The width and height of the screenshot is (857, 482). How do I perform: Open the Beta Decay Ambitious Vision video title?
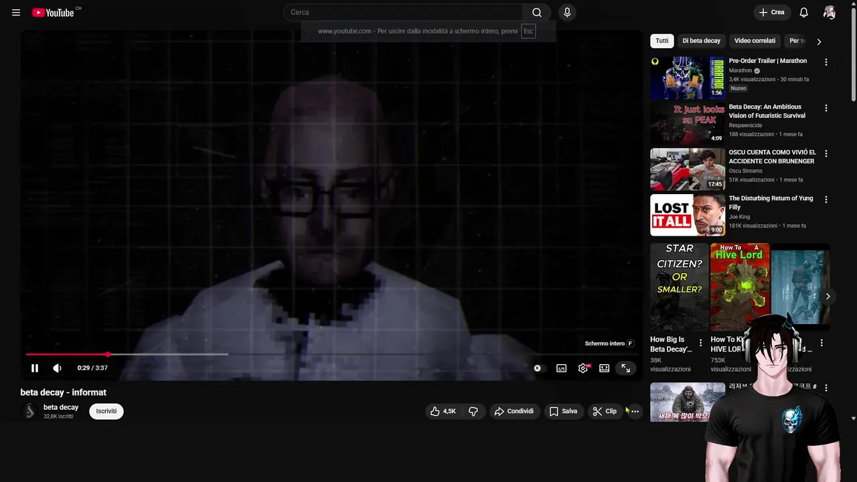click(x=767, y=111)
